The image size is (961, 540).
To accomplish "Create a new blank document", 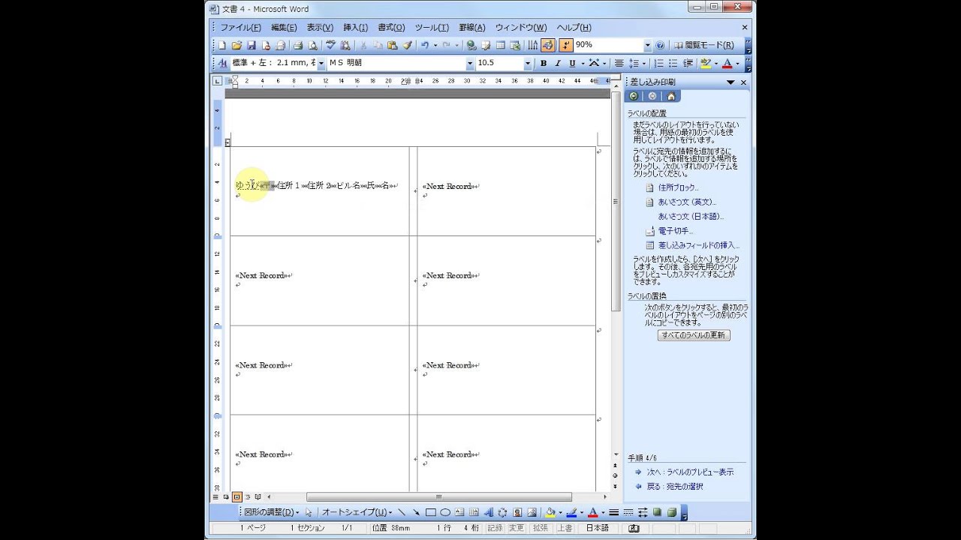I will [x=222, y=46].
